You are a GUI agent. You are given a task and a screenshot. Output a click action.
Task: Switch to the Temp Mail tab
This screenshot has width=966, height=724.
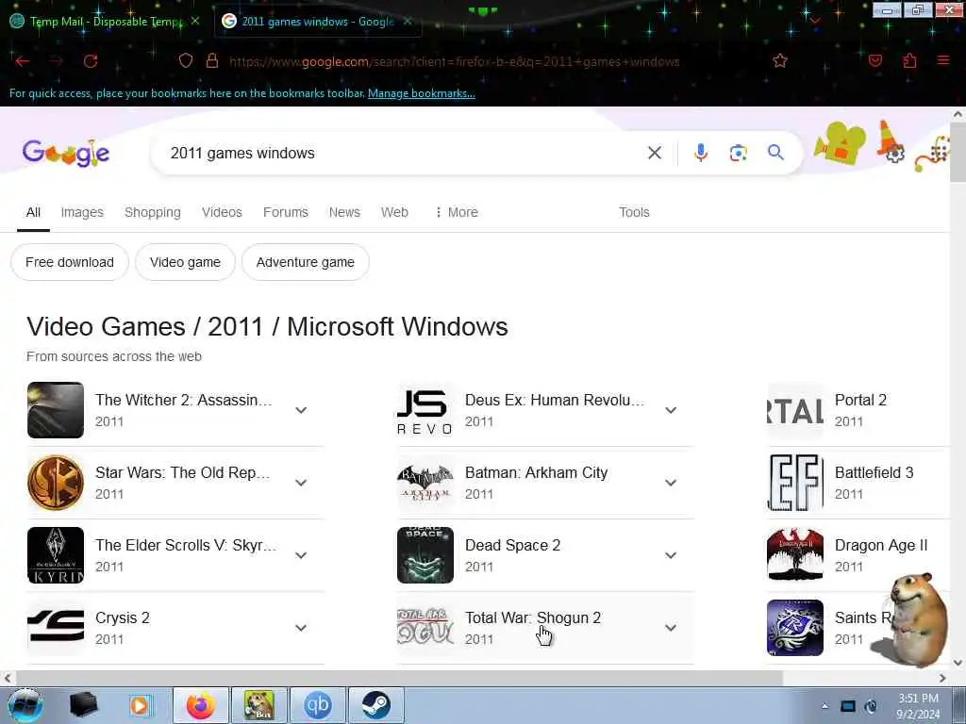[105, 21]
